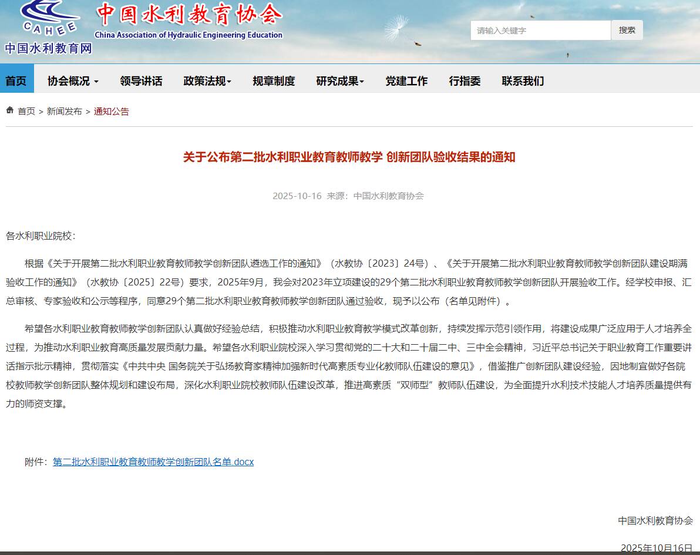Click the CAHEE logo icon
This screenshot has width=700, height=555.
click(49, 18)
